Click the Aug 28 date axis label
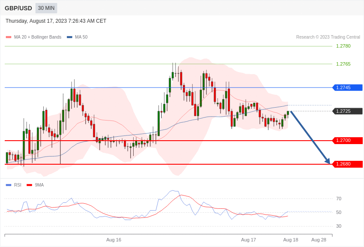 (319, 240)
